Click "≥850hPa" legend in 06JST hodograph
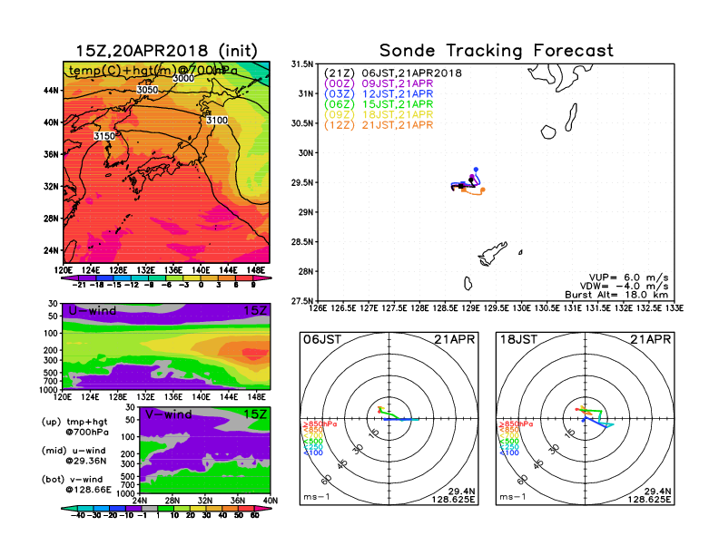 [x=320, y=424]
